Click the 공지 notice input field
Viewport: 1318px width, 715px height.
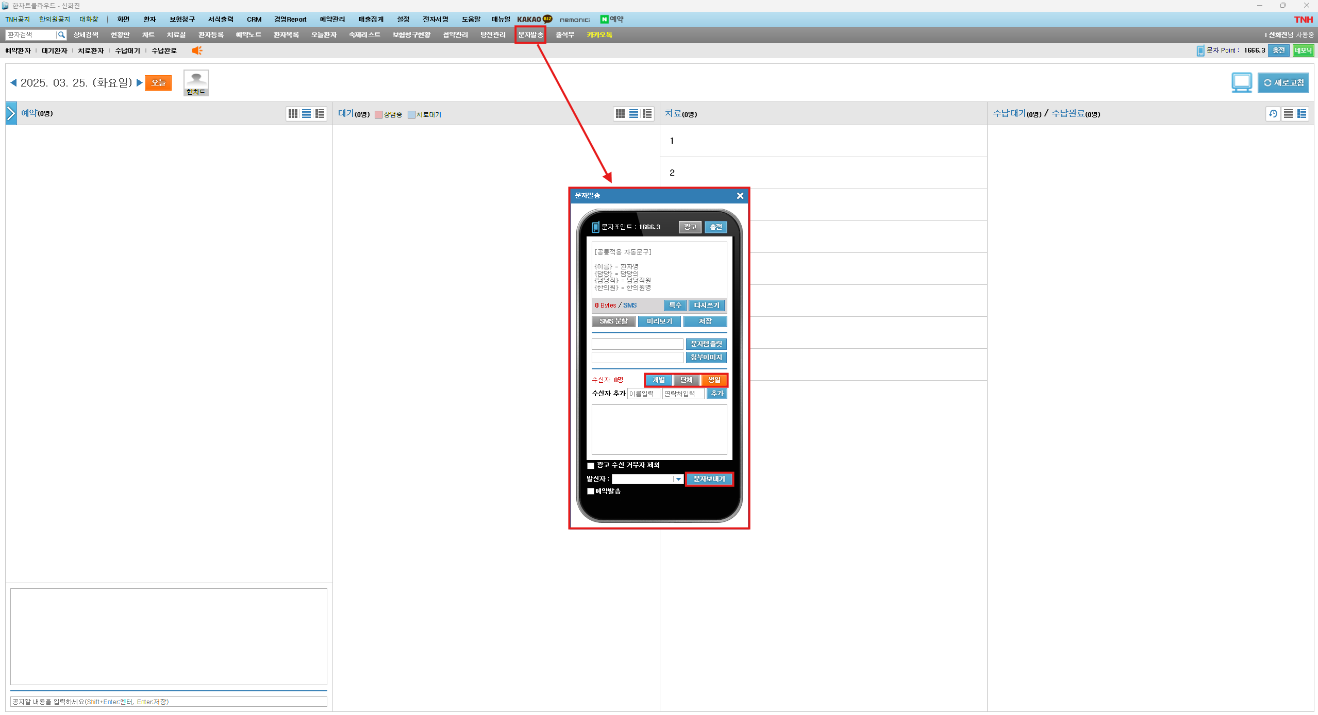(x=169, y=702)
